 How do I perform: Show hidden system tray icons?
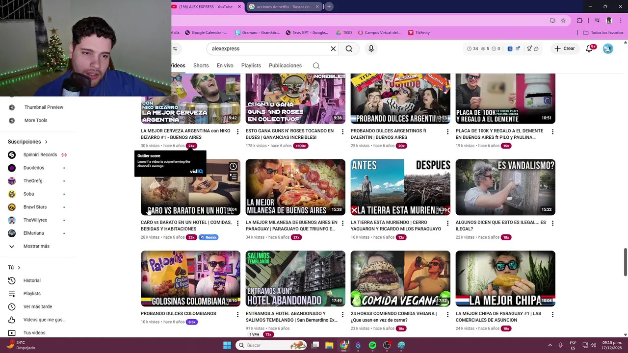[x=549, y=345]
